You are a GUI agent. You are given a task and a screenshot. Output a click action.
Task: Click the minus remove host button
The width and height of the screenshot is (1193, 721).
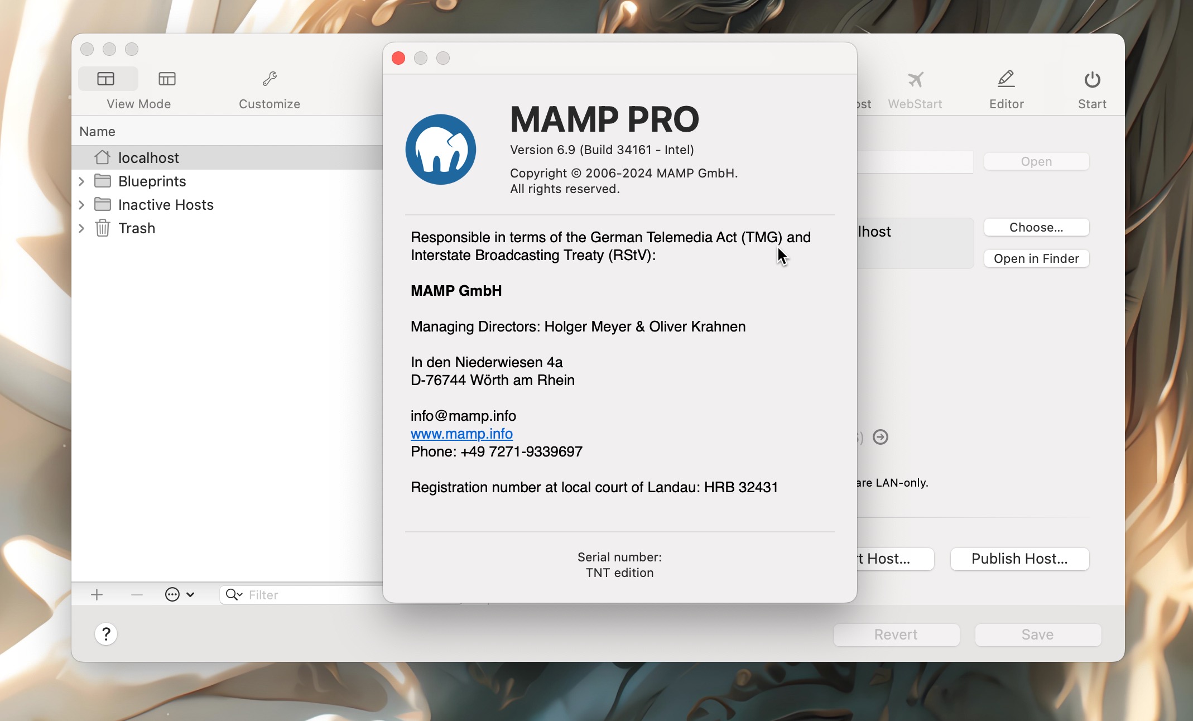pos(137,595)
